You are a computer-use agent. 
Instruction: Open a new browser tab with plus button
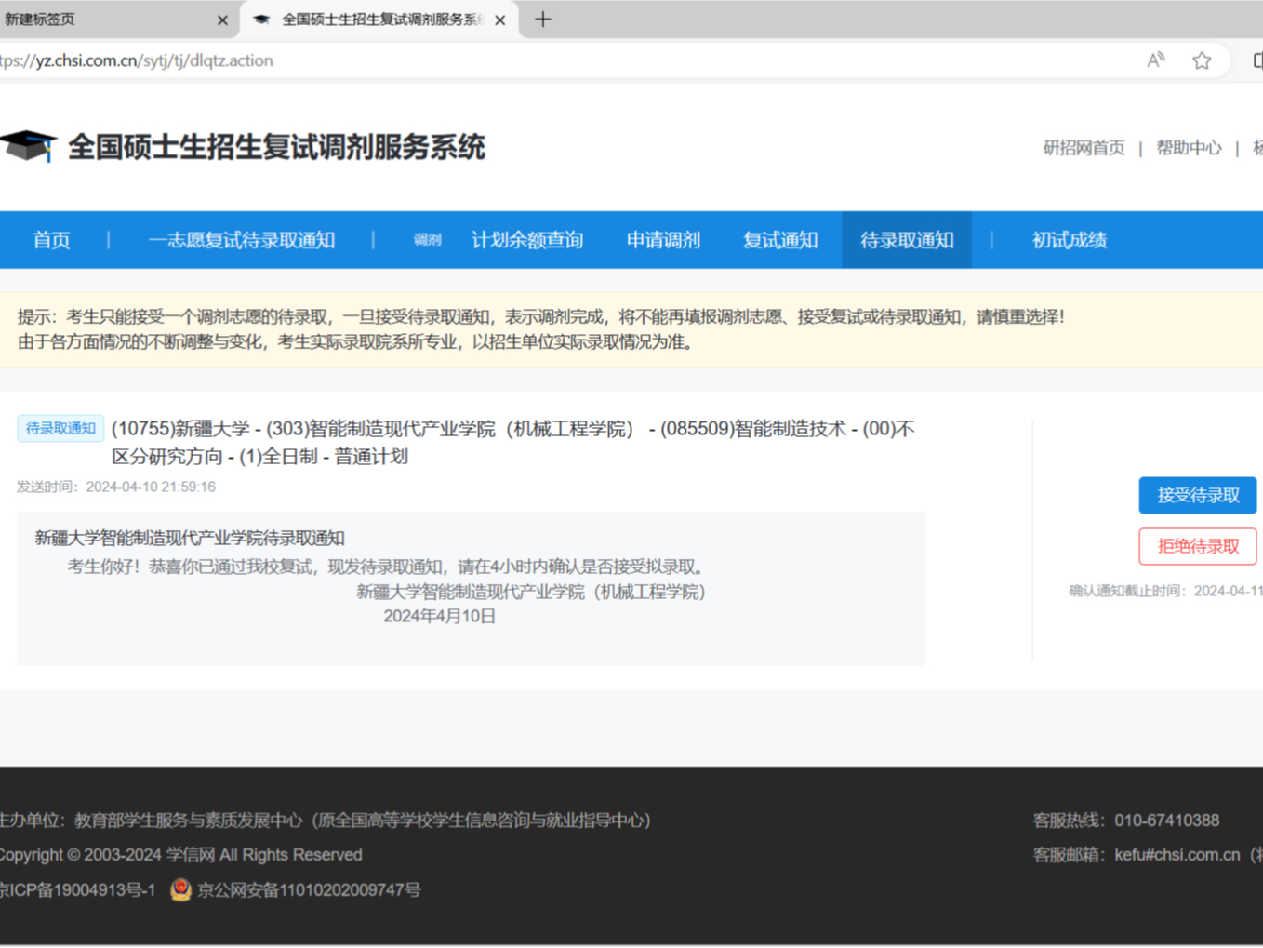(543, 20)
